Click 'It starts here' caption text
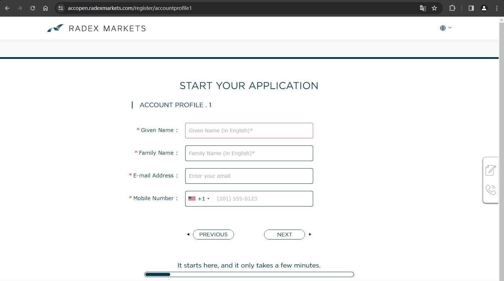 pyautogui.click(x=249, y=265)
